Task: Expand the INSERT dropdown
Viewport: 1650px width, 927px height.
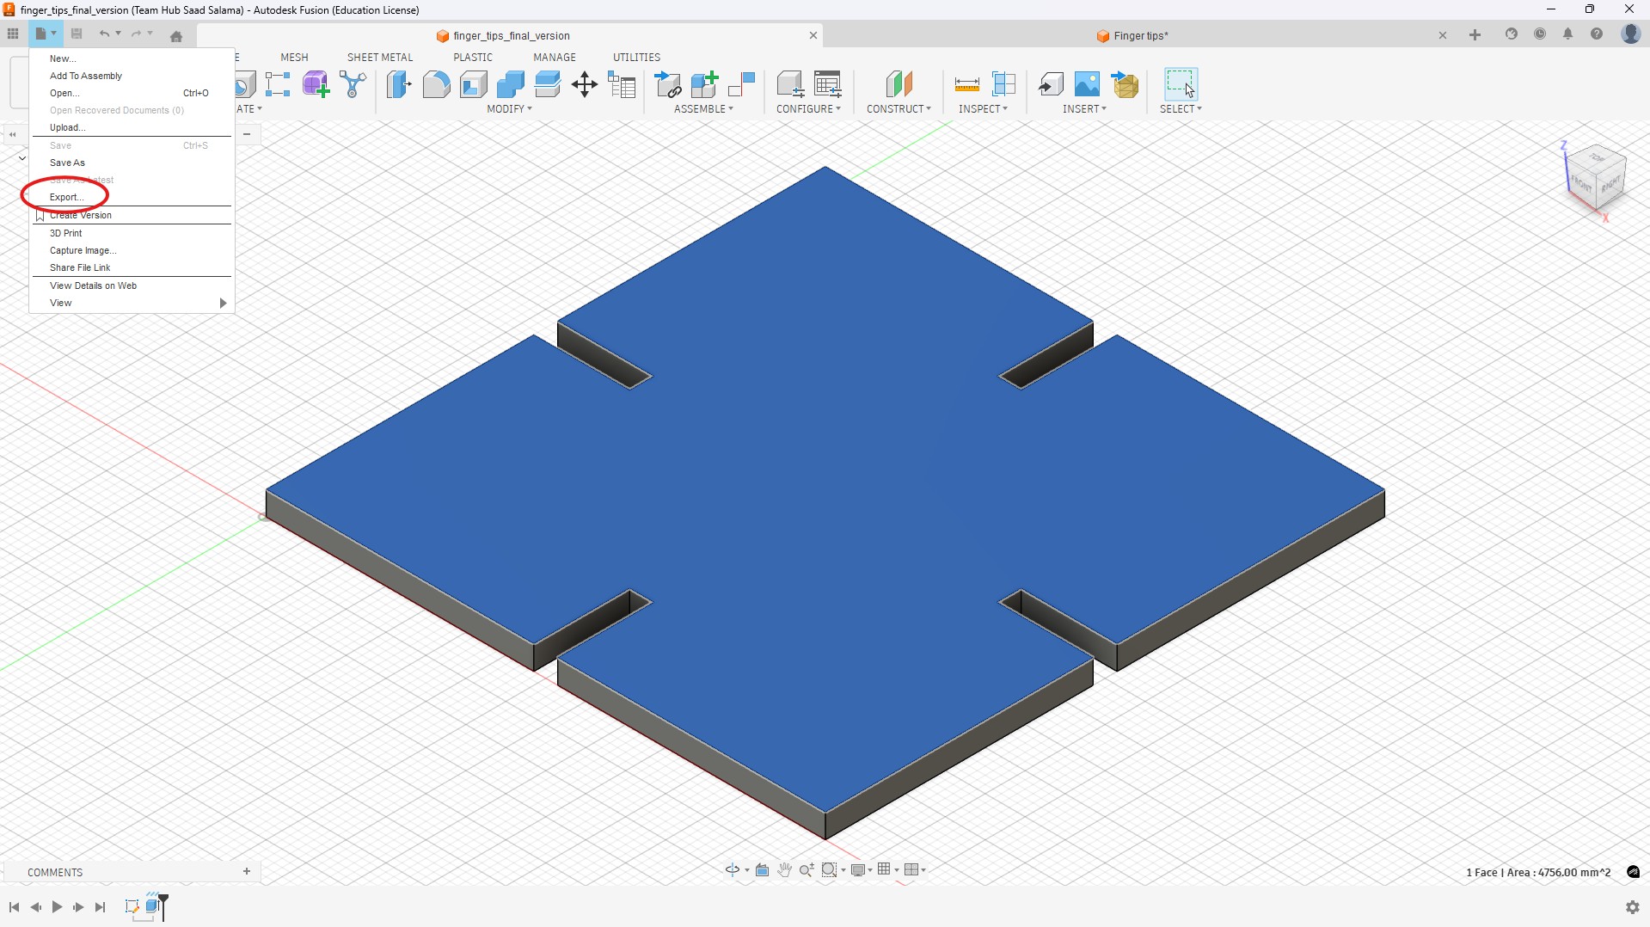Action: tap(1084, 109)
